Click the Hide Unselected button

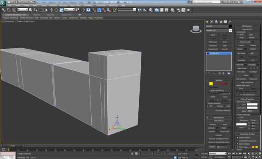pyautogui.click(x=247, y=83)
